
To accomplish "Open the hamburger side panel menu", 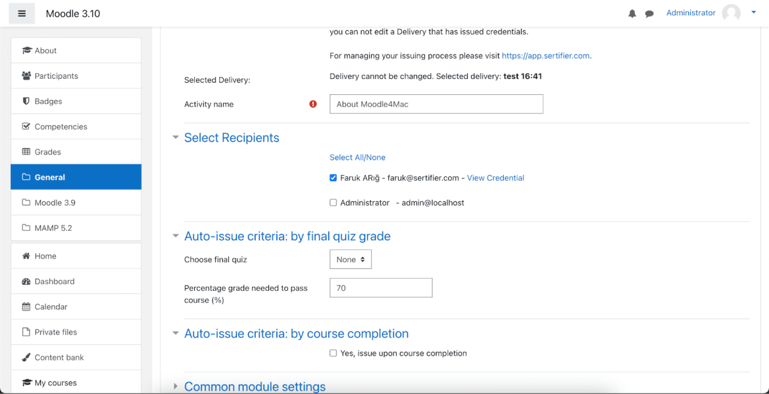I will click(22, 13).
